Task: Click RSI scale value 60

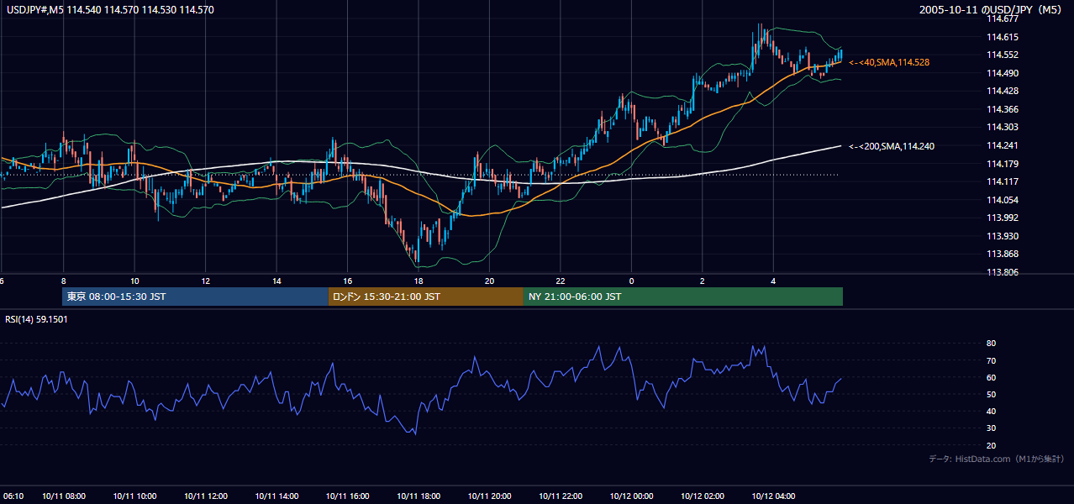Action: (991, 377)
